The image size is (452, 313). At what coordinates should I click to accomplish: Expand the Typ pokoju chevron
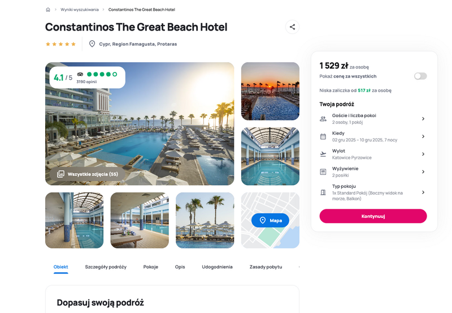click(423, 192)
